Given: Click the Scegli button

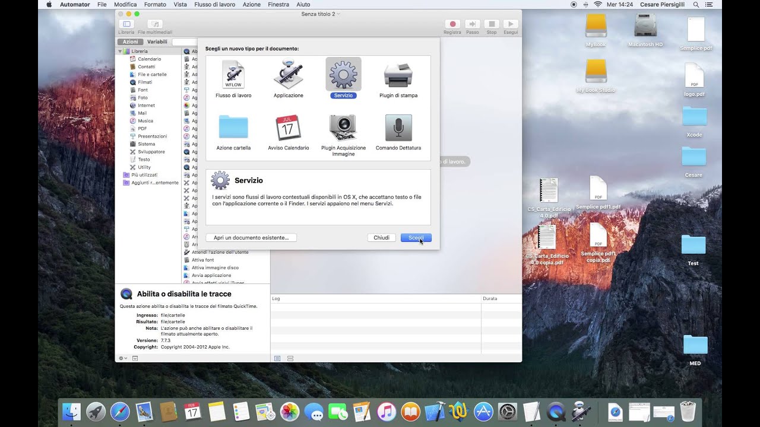Looking at the screenshot, I should [416, 238].
